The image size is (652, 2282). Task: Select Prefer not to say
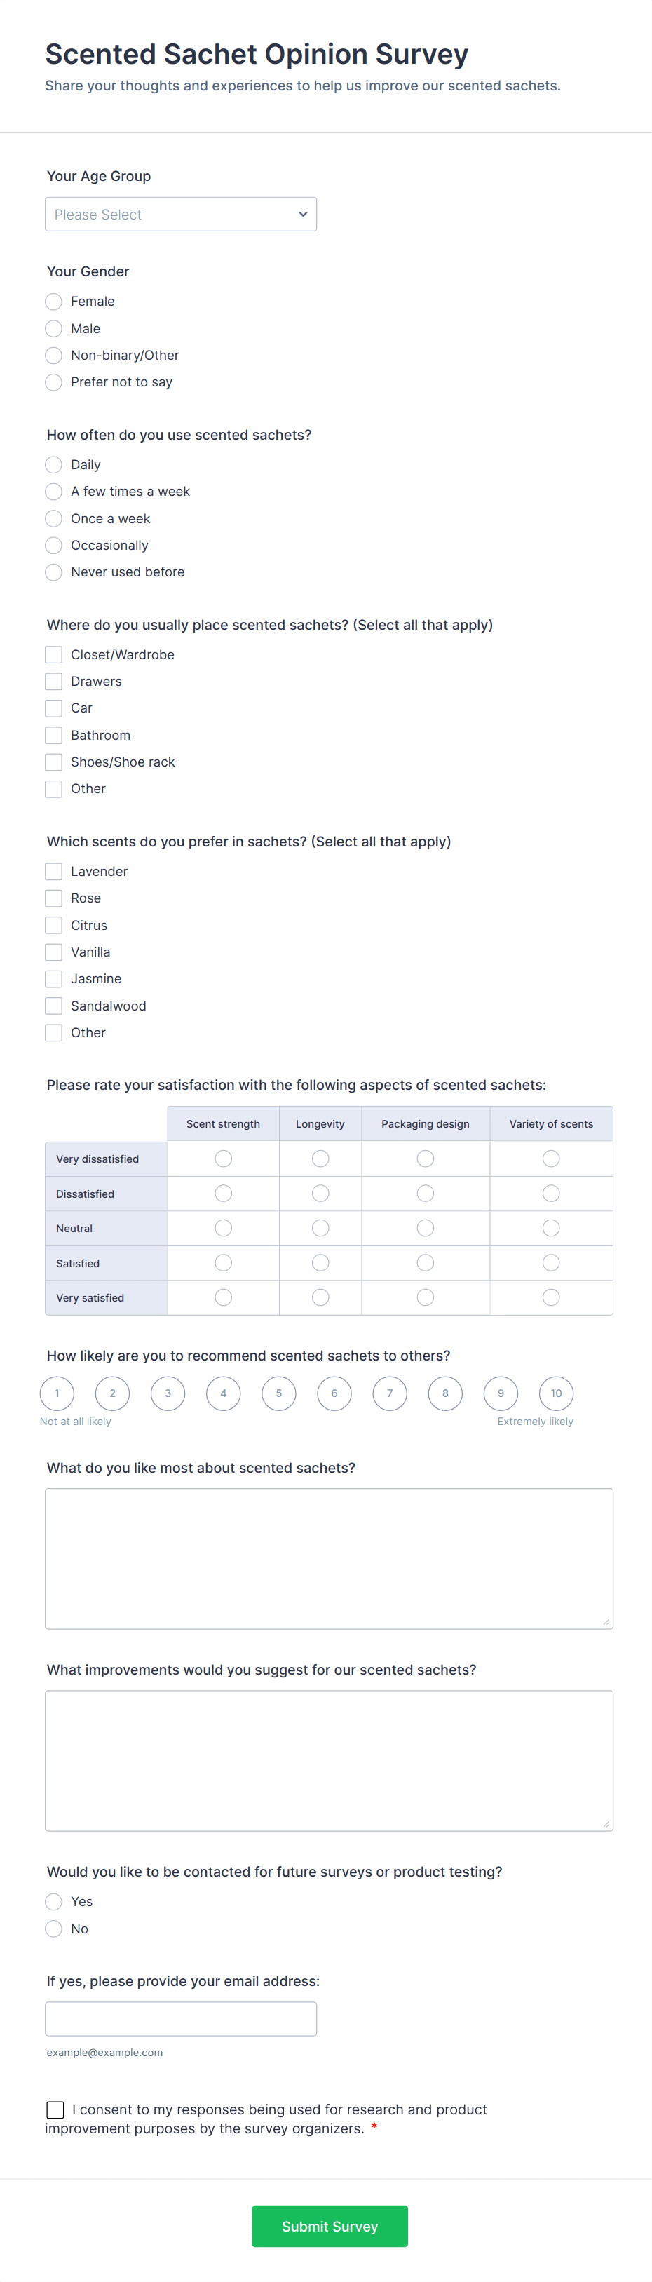(53, 382)
